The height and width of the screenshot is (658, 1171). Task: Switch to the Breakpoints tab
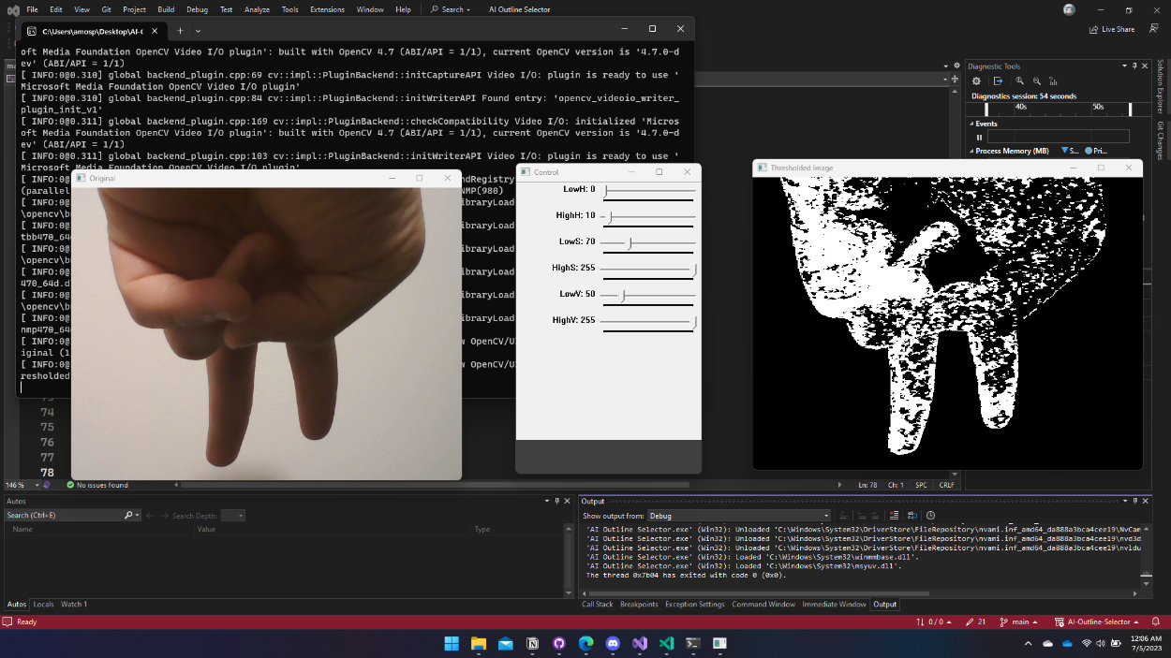coord(639,605)
